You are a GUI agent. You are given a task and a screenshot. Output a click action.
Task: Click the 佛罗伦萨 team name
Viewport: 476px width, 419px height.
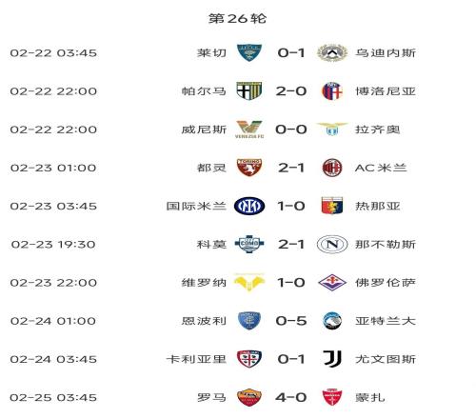(386, 283)
